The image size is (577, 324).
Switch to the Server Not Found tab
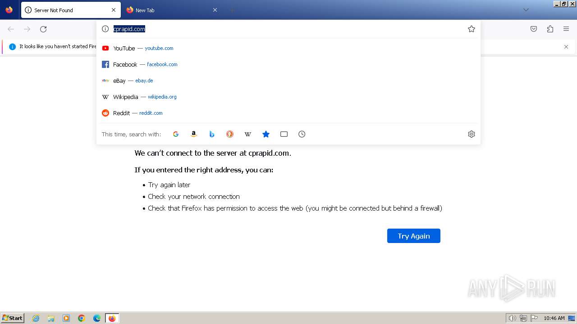coord(71,10)
